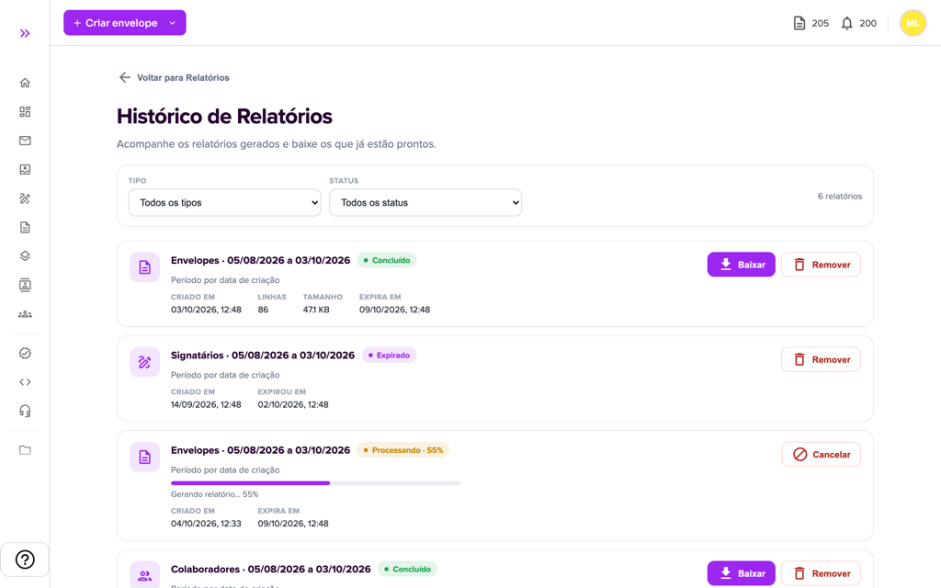The image size is (941, 588).
Task: Click the document counter icon showing 205
Action: click(x=799, y=23)
